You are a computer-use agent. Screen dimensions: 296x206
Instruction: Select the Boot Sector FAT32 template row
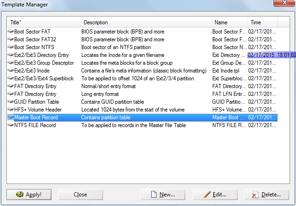(x=142, y=39)
